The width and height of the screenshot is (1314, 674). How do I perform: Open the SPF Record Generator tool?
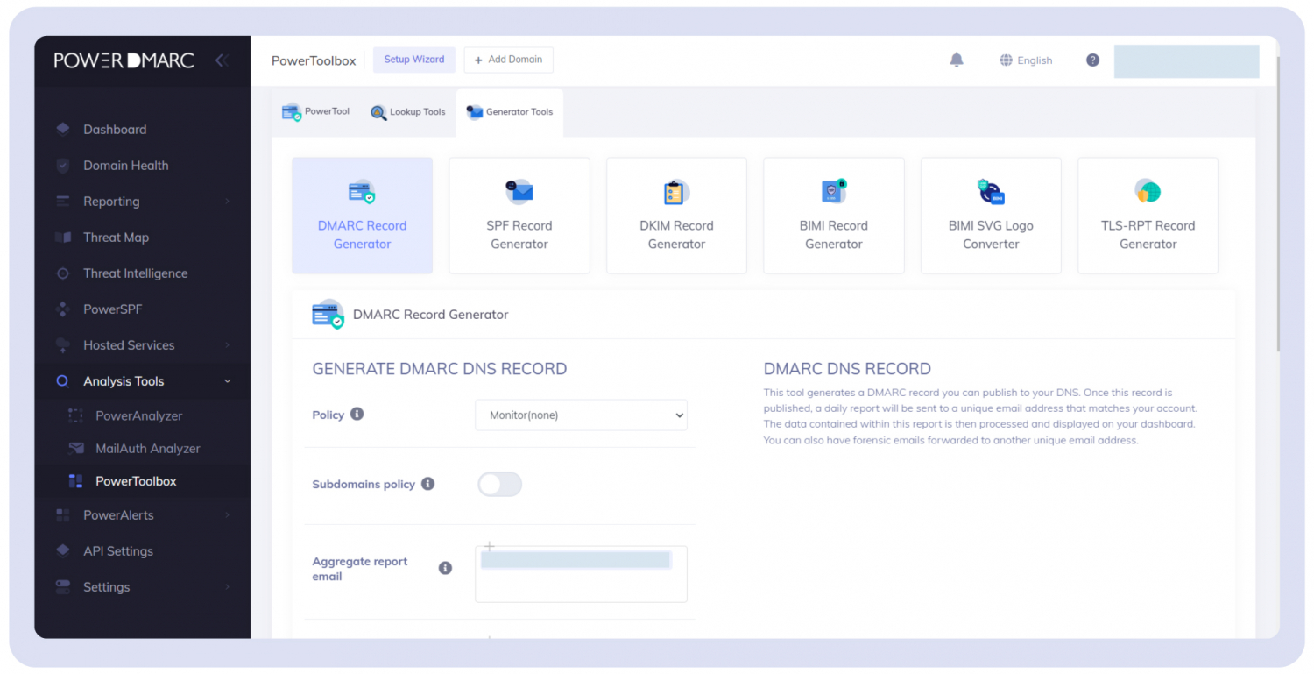click(x=519, y=216)
